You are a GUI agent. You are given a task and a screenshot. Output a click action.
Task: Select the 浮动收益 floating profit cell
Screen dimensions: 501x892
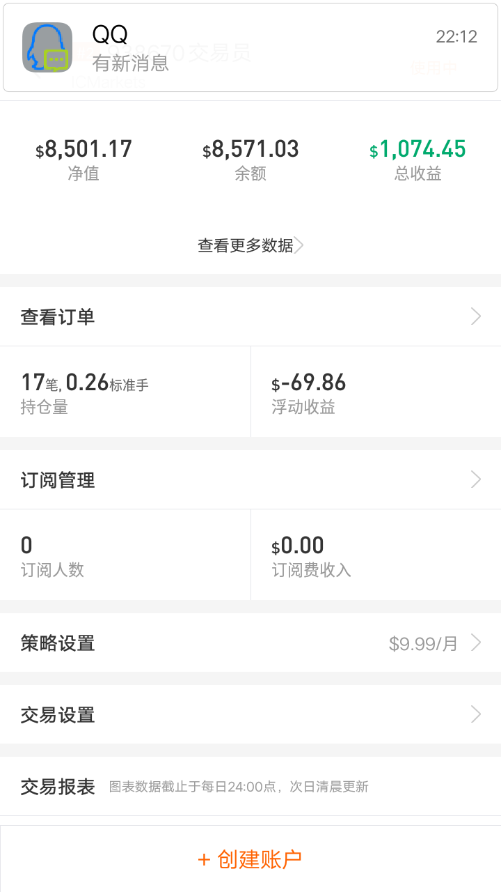point(376,392)
